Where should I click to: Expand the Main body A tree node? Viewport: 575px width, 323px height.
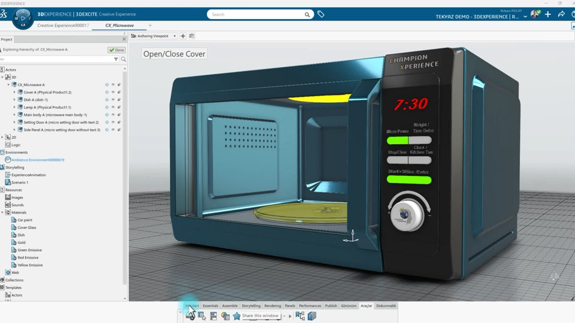(x=14, y=115)
